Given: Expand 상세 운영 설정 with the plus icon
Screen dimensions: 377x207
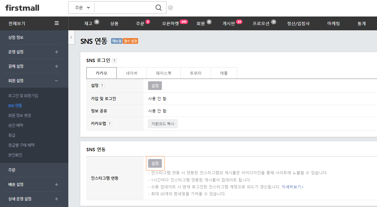Looking at the screenshot, I should (x=57, y=199).
